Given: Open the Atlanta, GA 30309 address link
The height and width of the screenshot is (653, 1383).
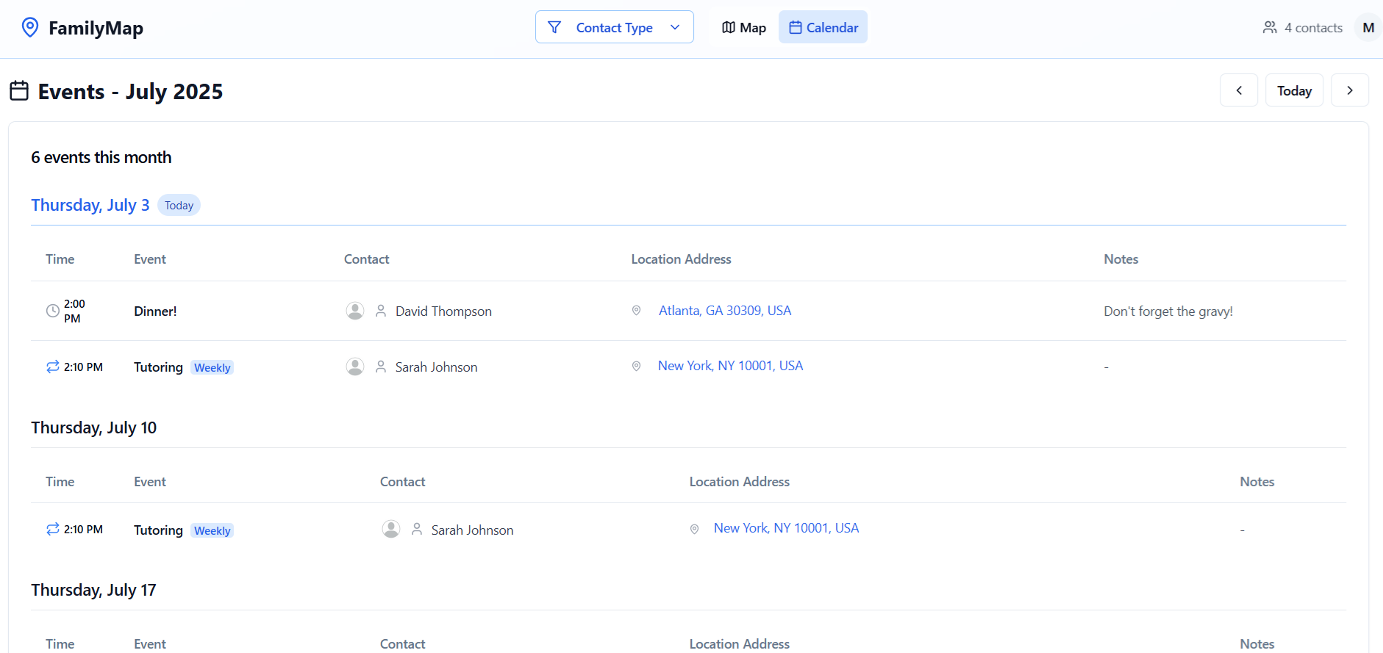Looking at the screenshot, I should (x=724, y=311).
